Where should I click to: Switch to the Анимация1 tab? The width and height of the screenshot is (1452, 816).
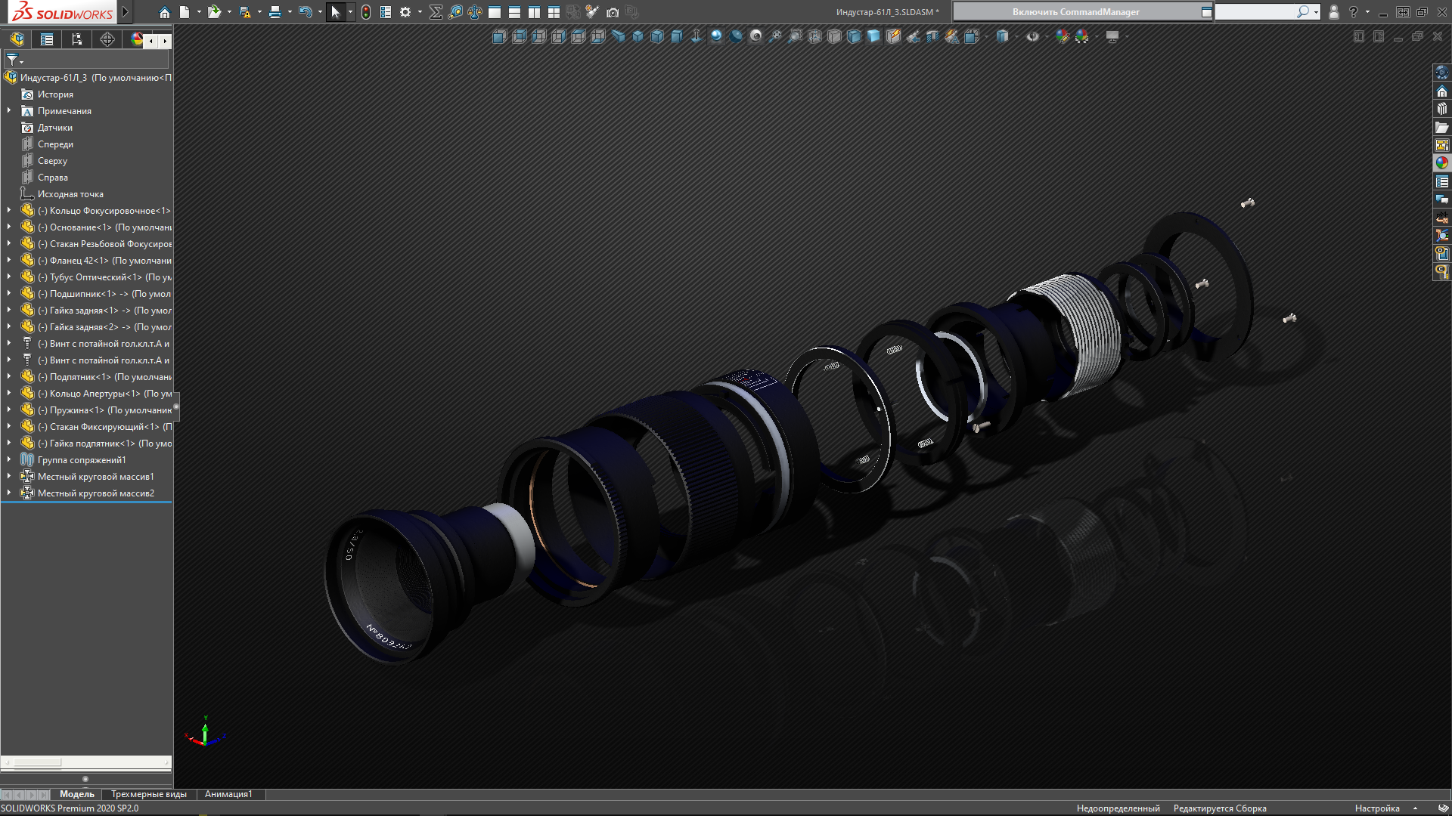228,794
